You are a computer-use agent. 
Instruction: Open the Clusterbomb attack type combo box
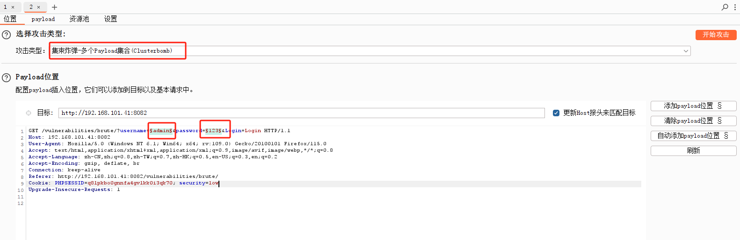click(x=370, y=51)
